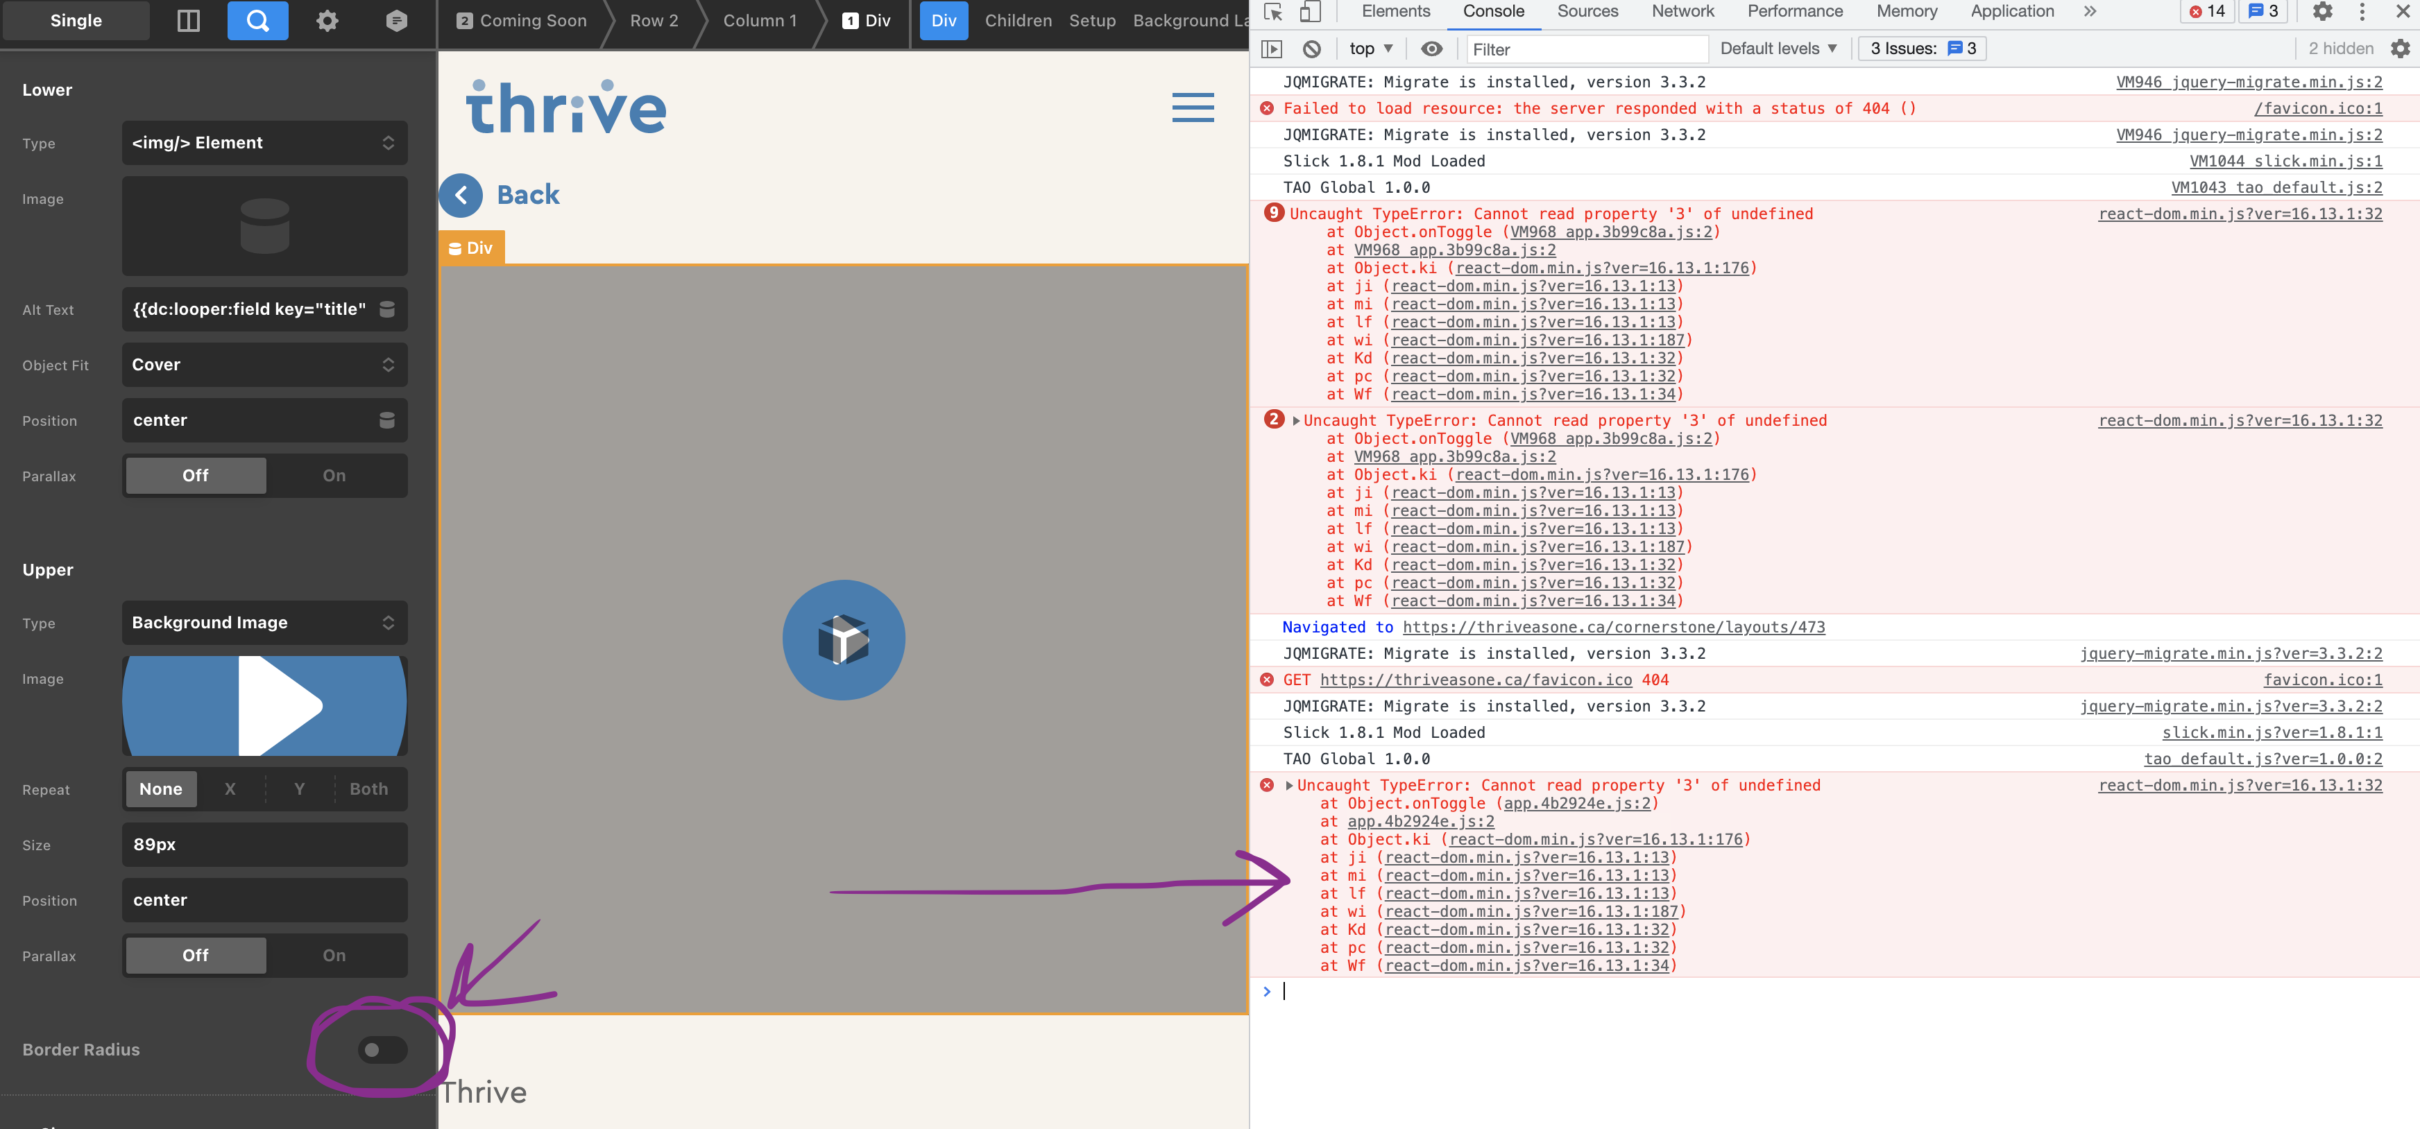2420x1129 pixels.
Task: Clear the console with the block icon
Action: click(1313, 49)
